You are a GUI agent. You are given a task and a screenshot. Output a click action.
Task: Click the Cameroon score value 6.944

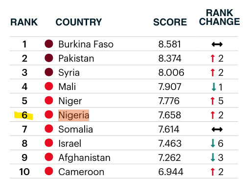(171, 172)
